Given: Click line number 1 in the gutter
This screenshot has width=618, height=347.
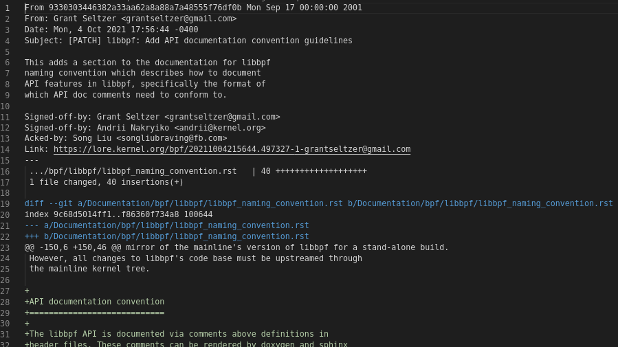Looking at the screenshot, I should [7, 8].
